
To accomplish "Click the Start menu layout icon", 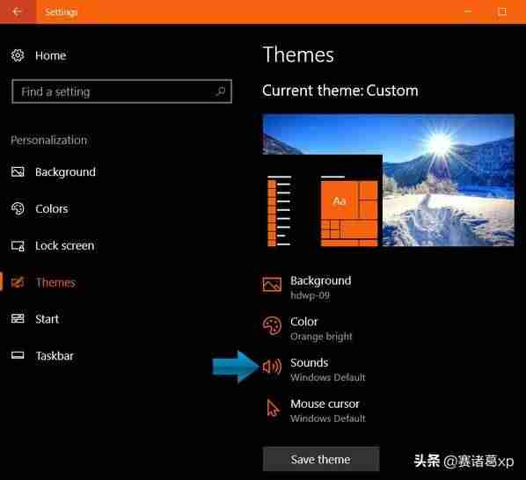I will tap(18, 318).
